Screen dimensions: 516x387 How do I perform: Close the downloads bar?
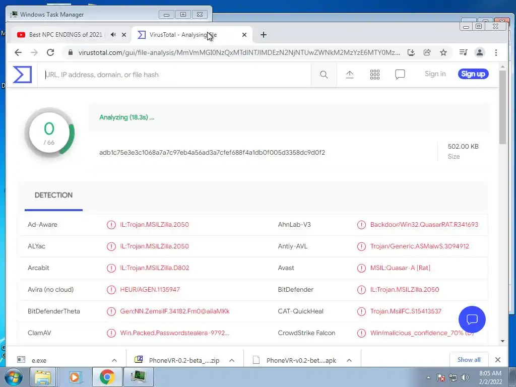click(498, 360)
